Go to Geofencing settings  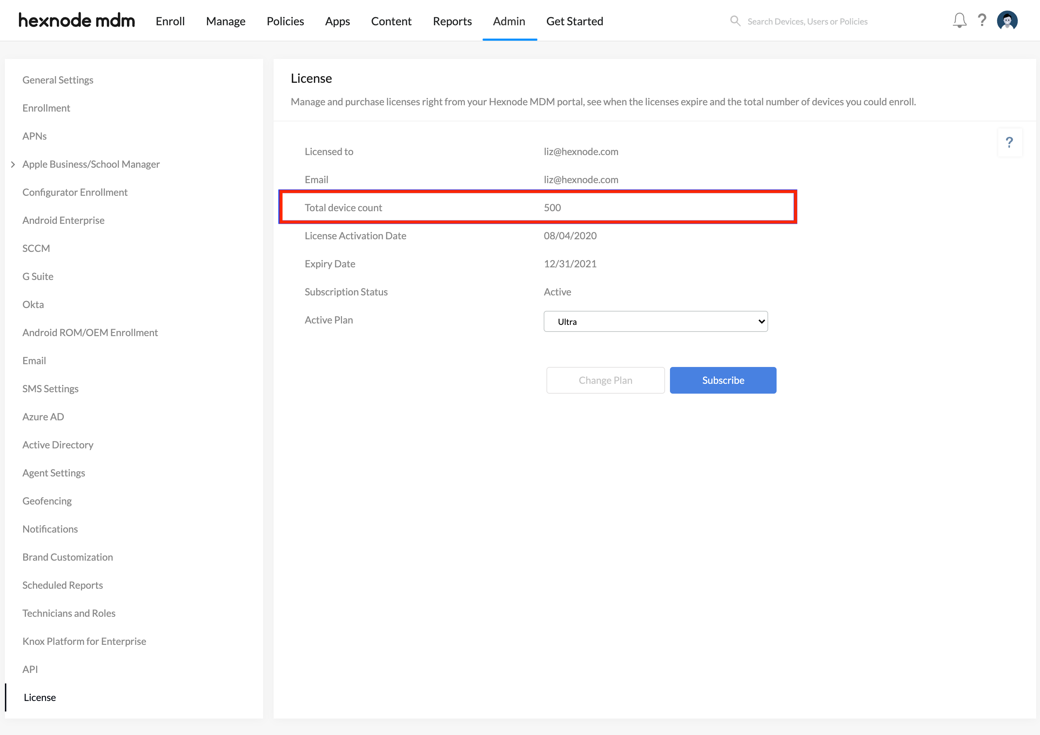tap(47, 501)
